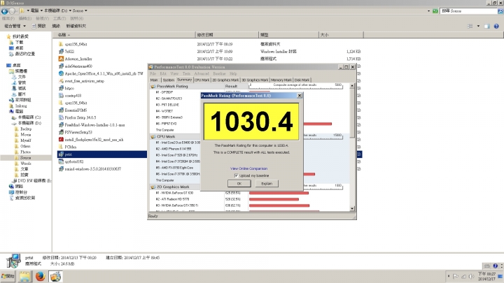Click OK in PassMark Rating dialog

[x=239, y=184]
